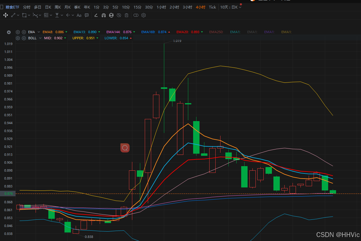
Task: Click the drawing sync lock icon
Action: coord(111,15)
